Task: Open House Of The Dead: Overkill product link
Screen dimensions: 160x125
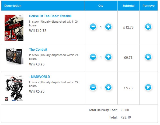Action: point(50,16)
